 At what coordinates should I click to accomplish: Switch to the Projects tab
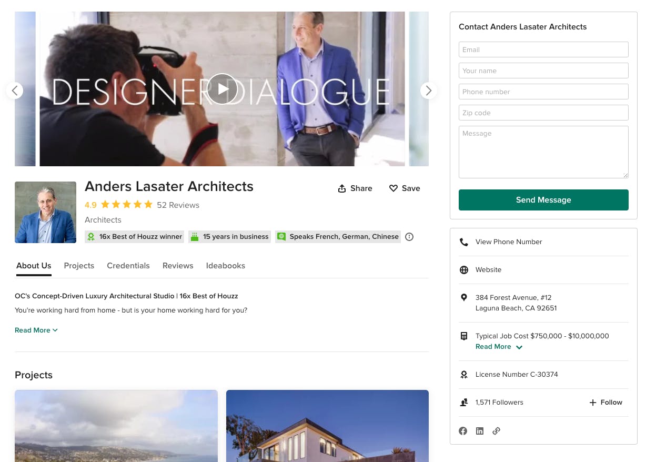point(79,266)
